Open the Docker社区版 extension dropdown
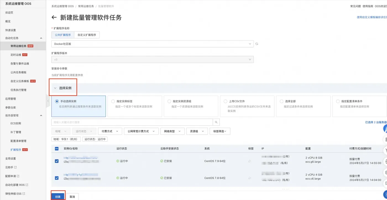 [152, 44]
